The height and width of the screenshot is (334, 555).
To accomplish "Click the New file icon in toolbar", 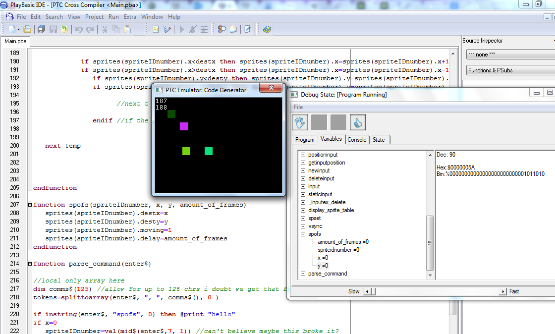I will tap(12, 29).
